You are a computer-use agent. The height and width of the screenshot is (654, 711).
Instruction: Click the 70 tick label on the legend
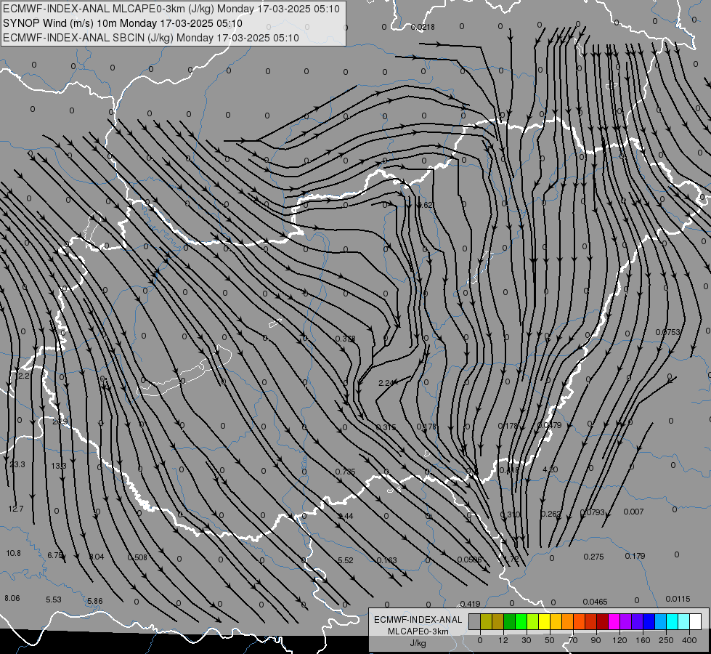(573, 640)
